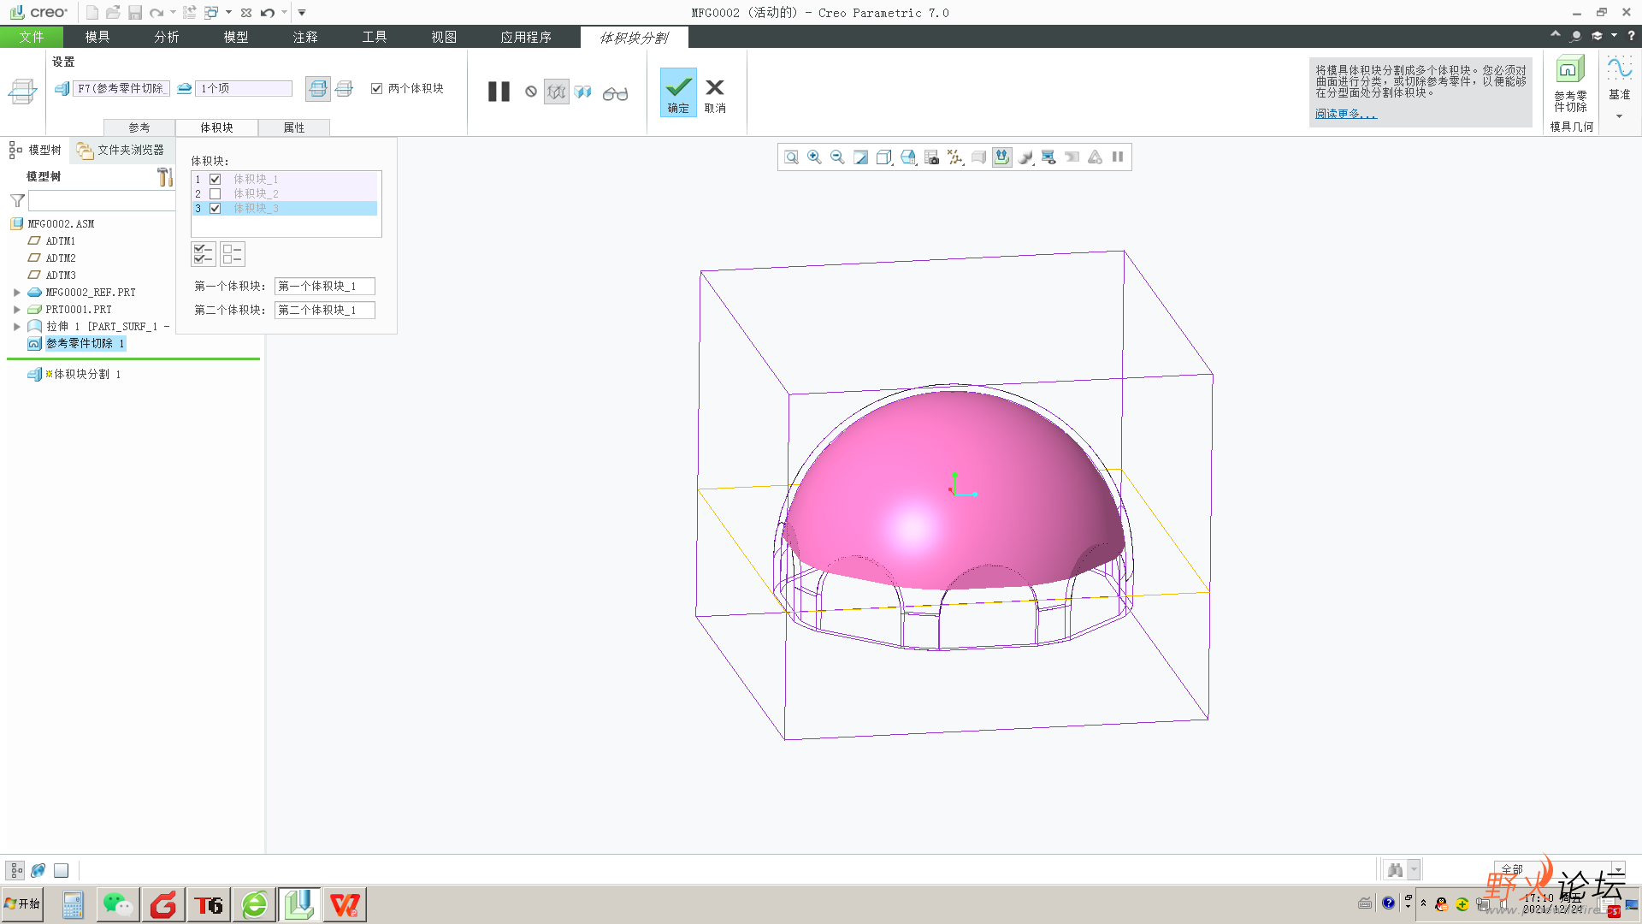Switch to the 视图 ribbon tab

tap(444, 37)
